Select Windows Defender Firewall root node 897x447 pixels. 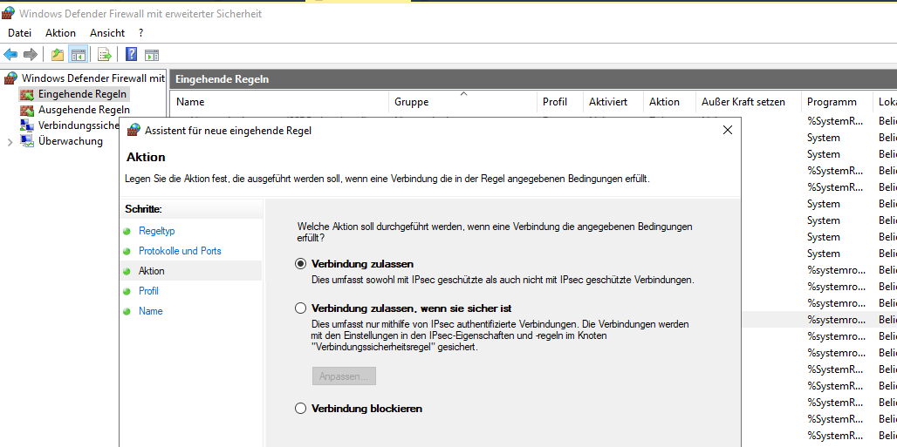93,78
